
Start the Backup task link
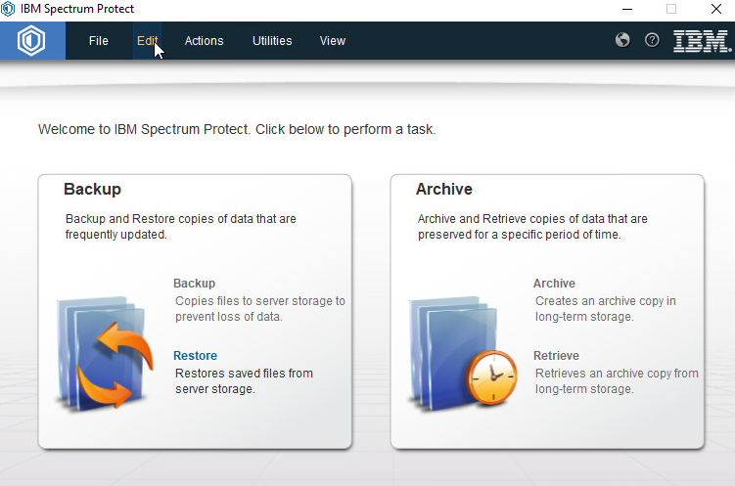click(194, 284)
